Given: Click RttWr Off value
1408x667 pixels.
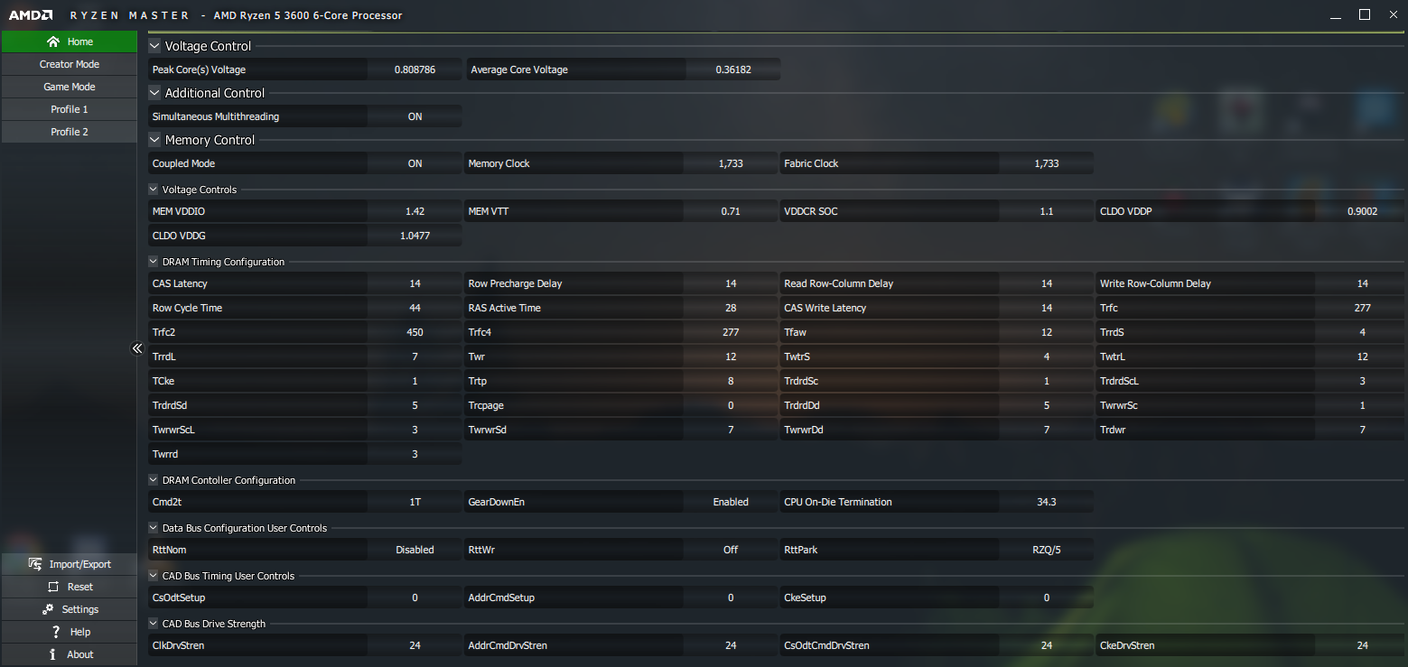Looking at the screenshot, I should pyautogui.click(x=731, y=550).
